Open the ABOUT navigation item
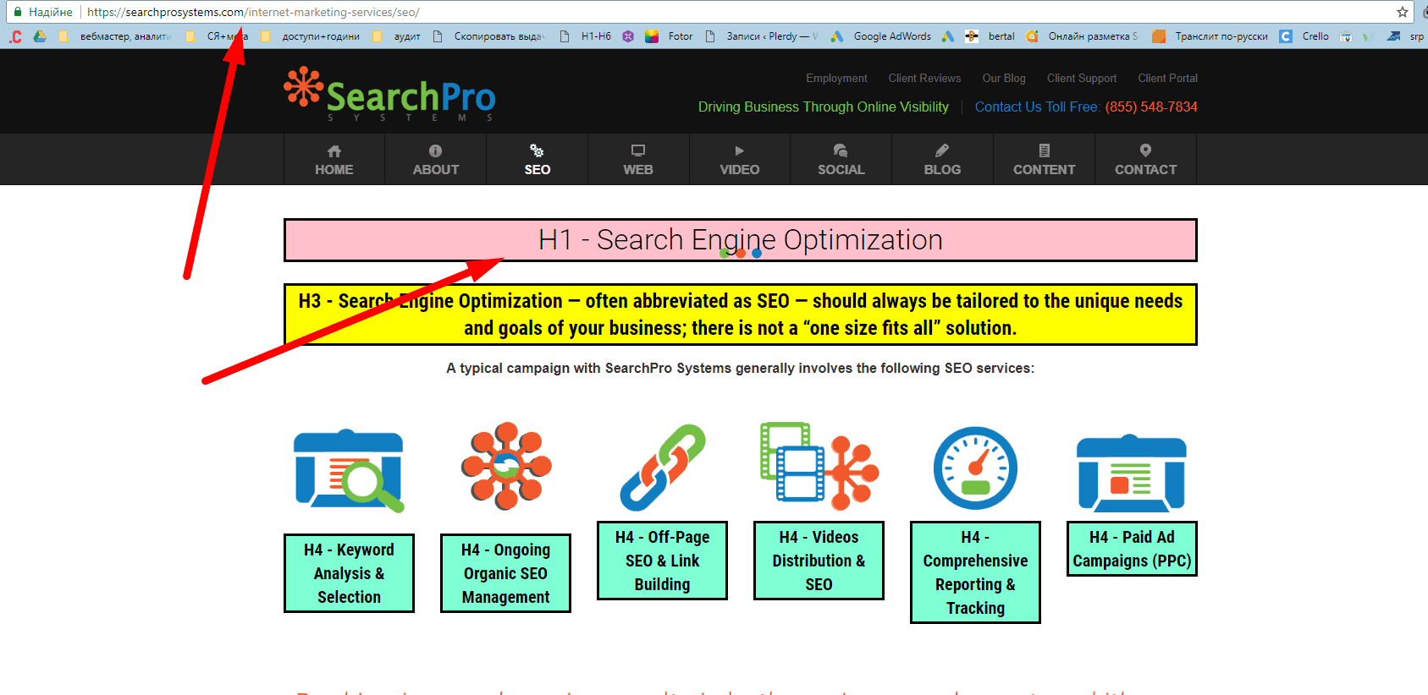 436,159
